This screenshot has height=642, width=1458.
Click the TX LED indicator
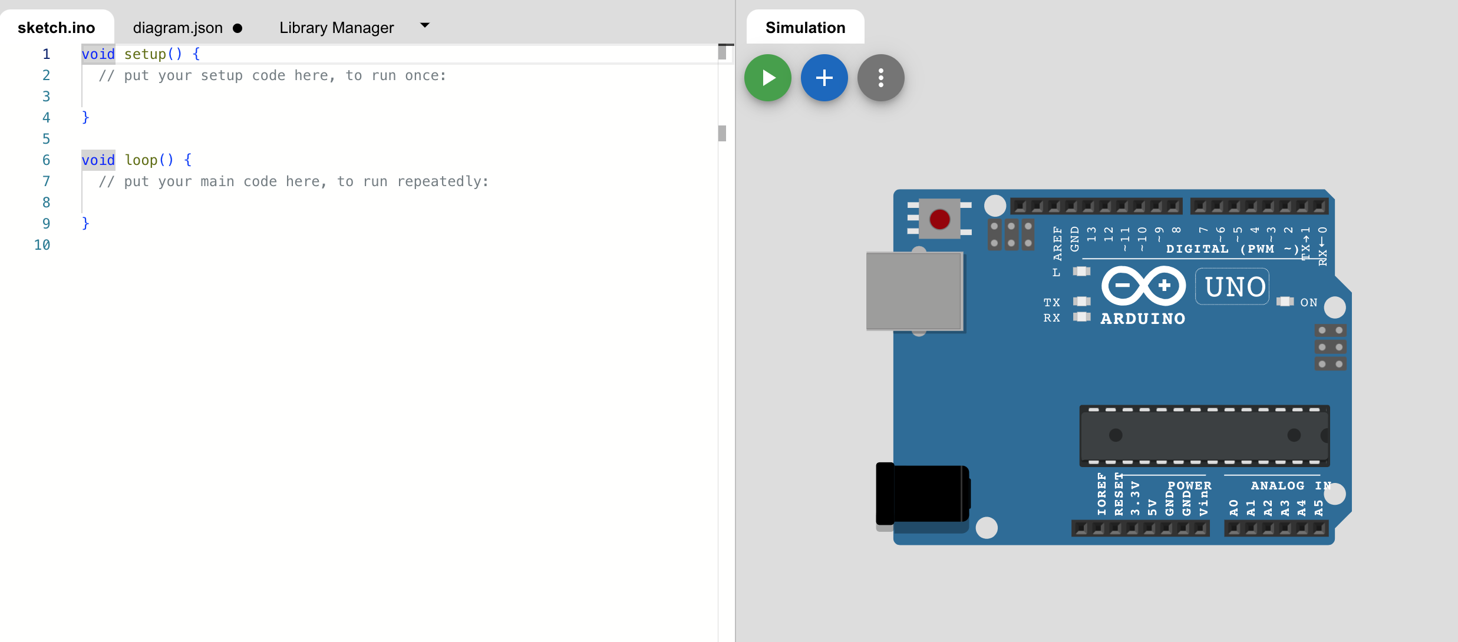(1081, 302)
